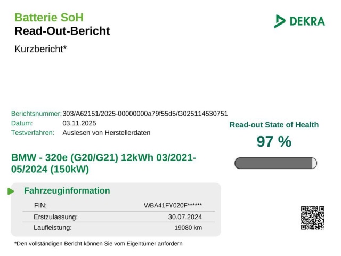Screen dimensions: 341x256
Task: Click the Fahrzeuginformation section heading
Action: tap(67, 191)
